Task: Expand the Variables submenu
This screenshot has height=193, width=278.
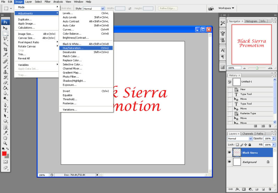Action: point(37,65)
